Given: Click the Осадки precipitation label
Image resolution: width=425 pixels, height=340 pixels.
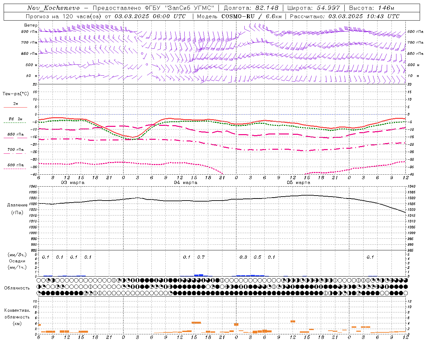Looking at the screenshot, I should [x=17, y=261].
